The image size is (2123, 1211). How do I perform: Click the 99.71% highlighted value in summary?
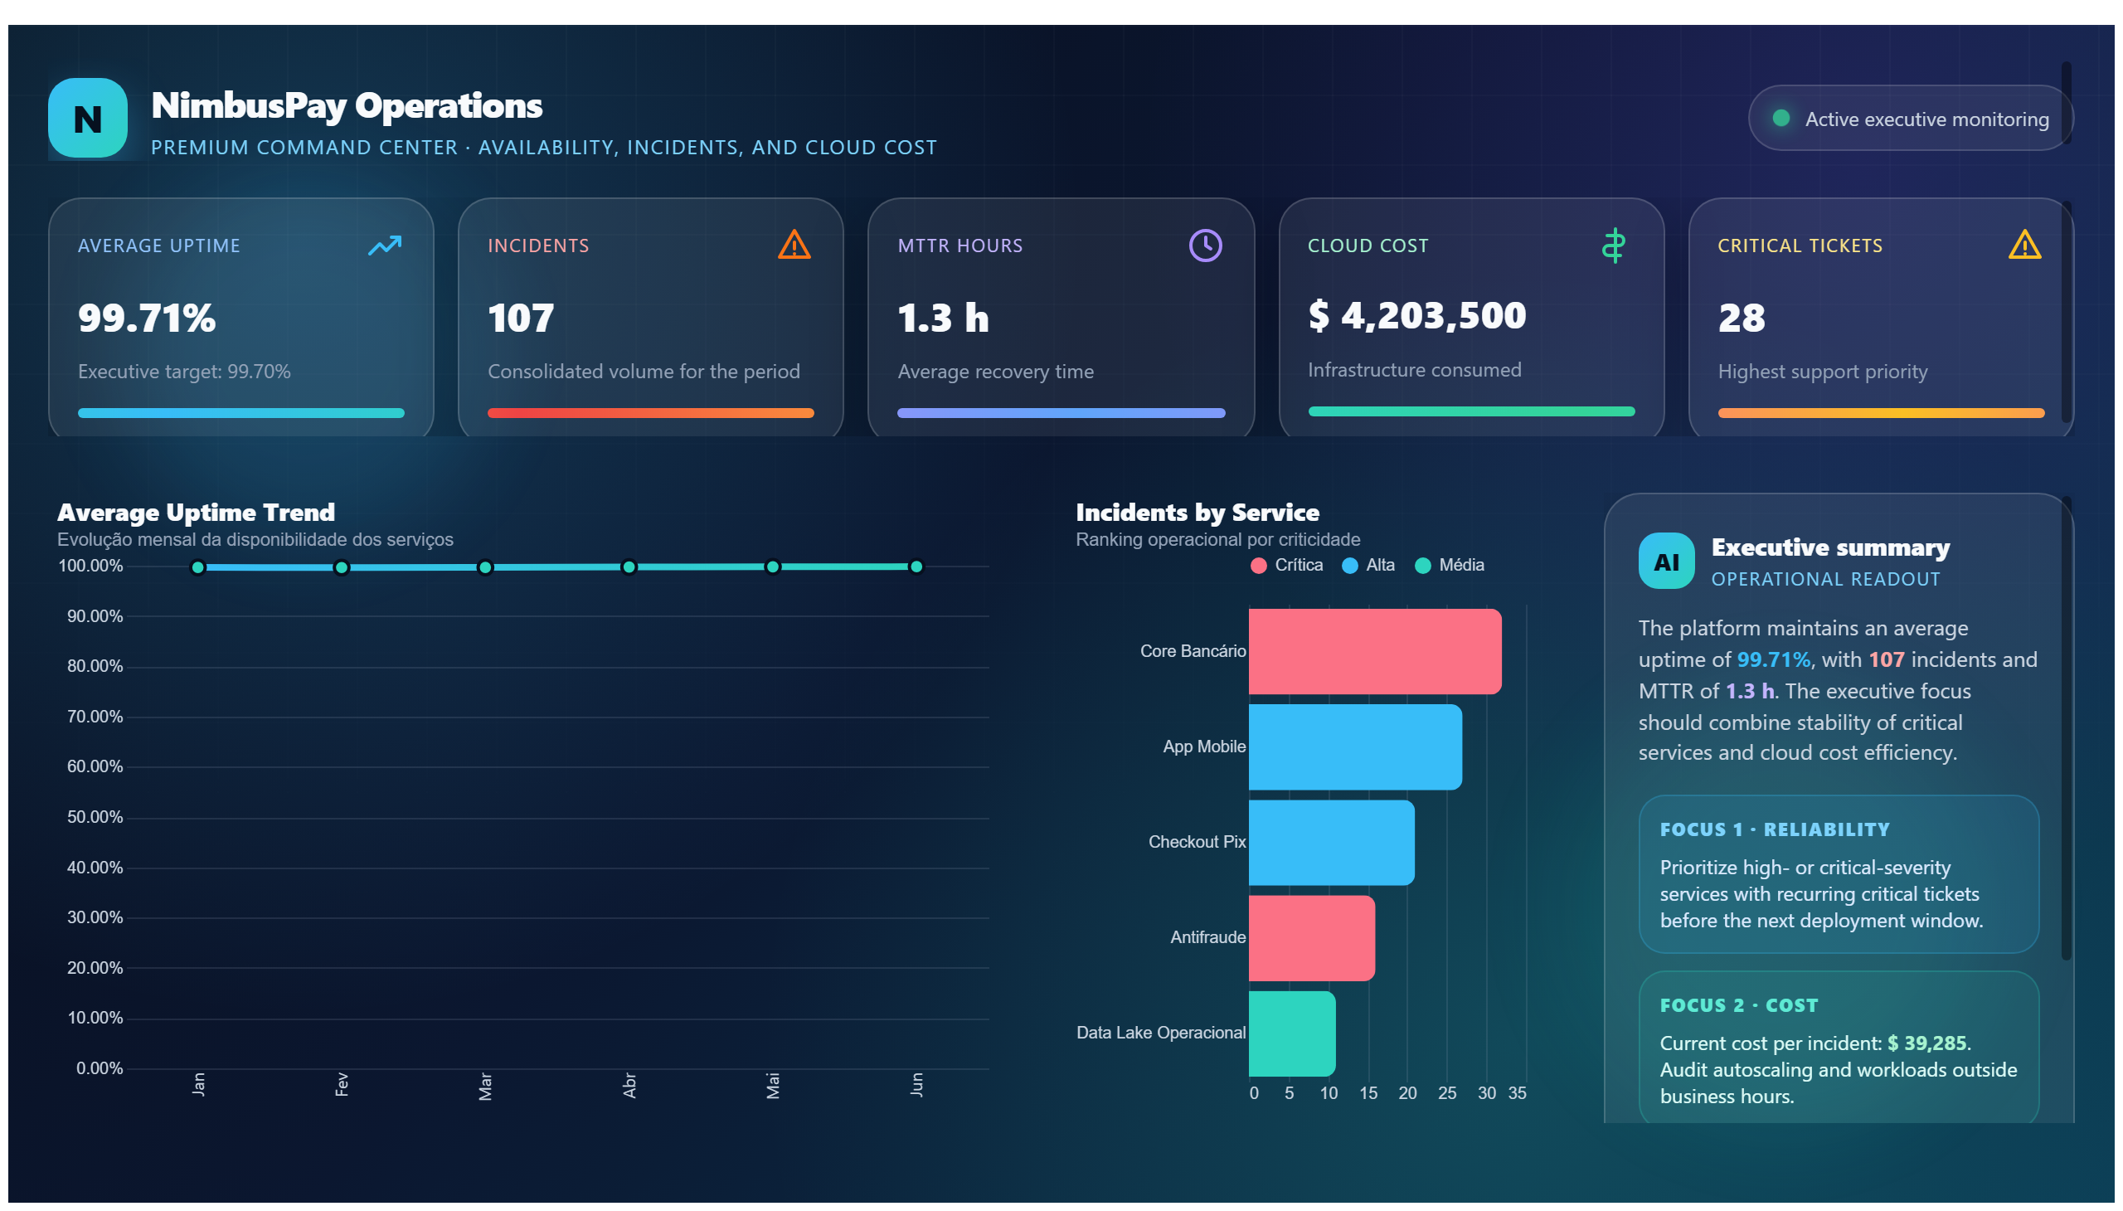[1773, 659]
